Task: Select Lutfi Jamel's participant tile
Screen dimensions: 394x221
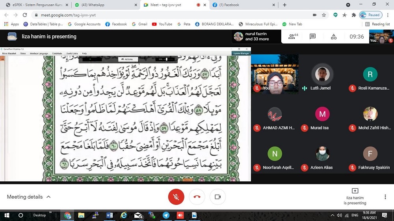Action: pos(322,74)
